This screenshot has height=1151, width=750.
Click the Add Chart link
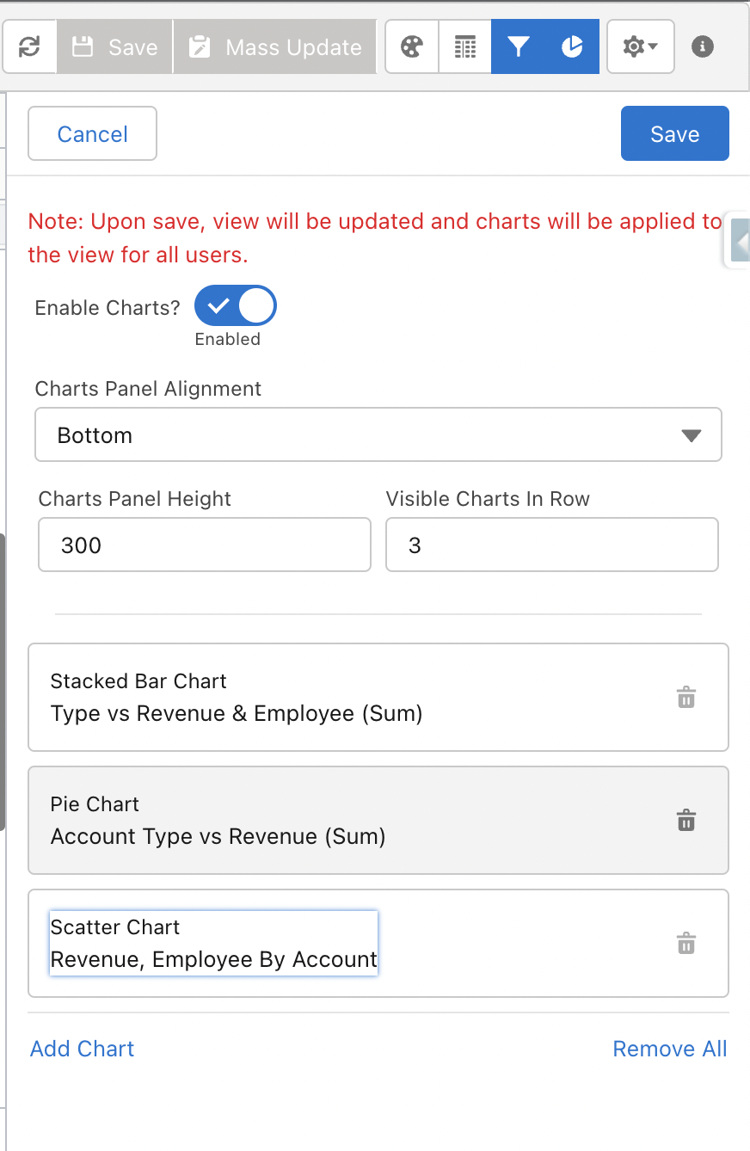(83, 1049)
